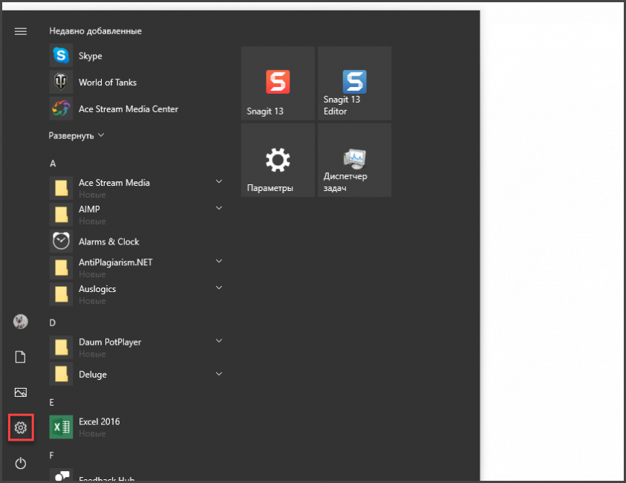Expand the Deluge folder chevron
Image resolution: width=626 pixels, height=483 pixels.
(219, 374)
